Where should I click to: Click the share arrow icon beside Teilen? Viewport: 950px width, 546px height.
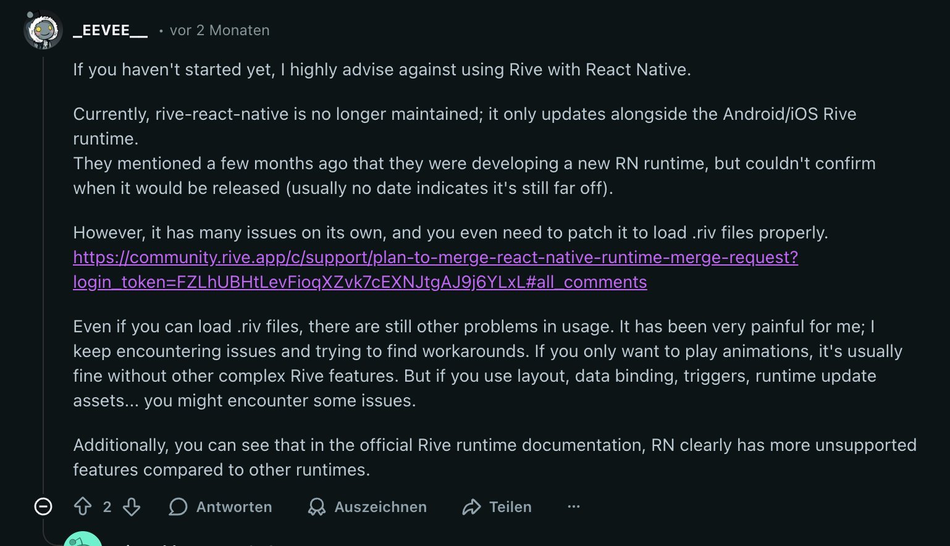click(473, 507)
